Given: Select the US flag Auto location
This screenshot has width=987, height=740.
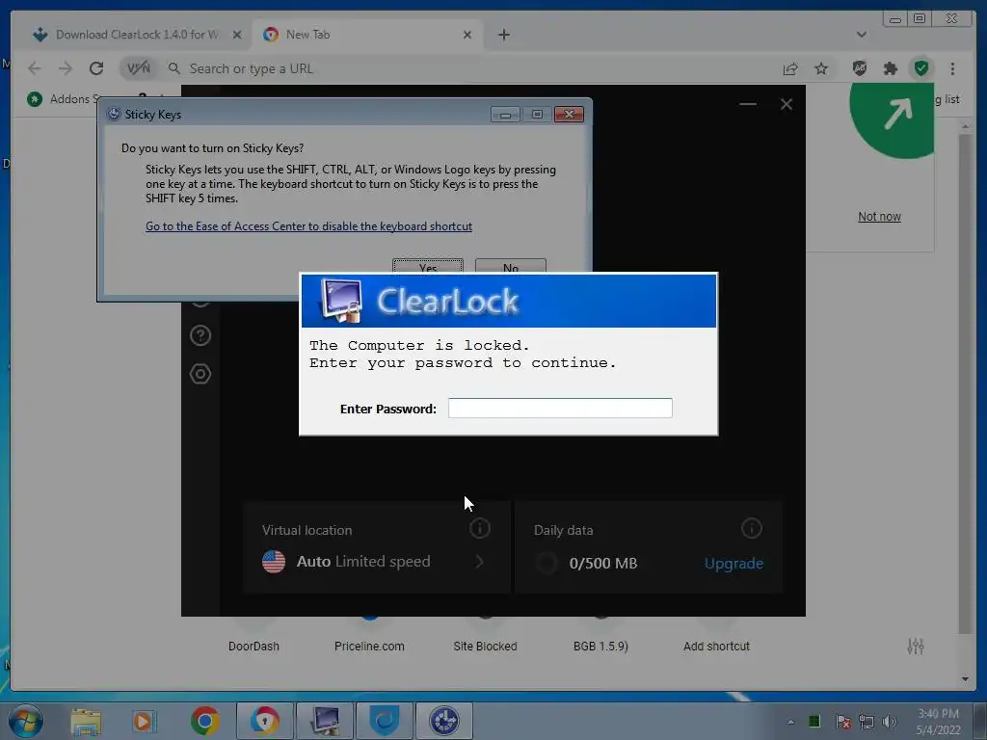Looking at the screenshot, I should click(273, 562).
